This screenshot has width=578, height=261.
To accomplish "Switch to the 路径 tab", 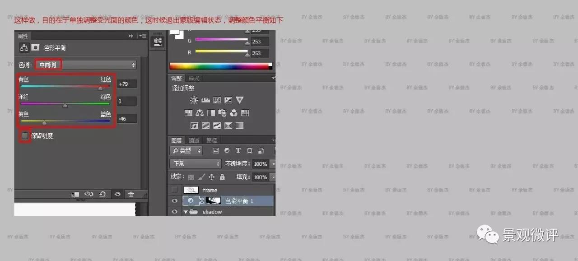I will [211, 140].
